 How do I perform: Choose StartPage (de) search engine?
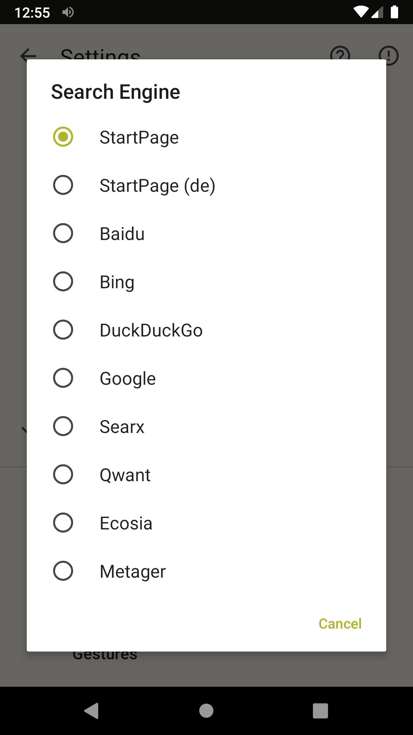(x=63, y=185)
